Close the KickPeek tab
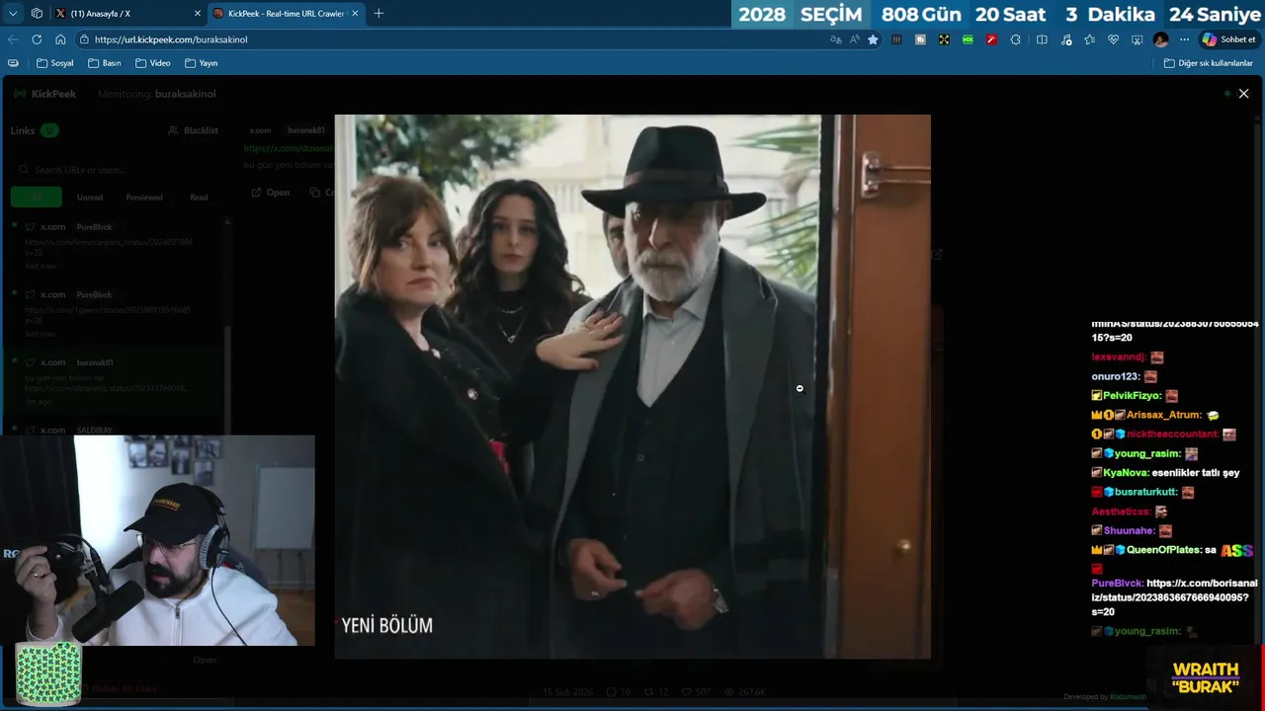Screen dimensions: 1265x711 (x=354, y=14)
